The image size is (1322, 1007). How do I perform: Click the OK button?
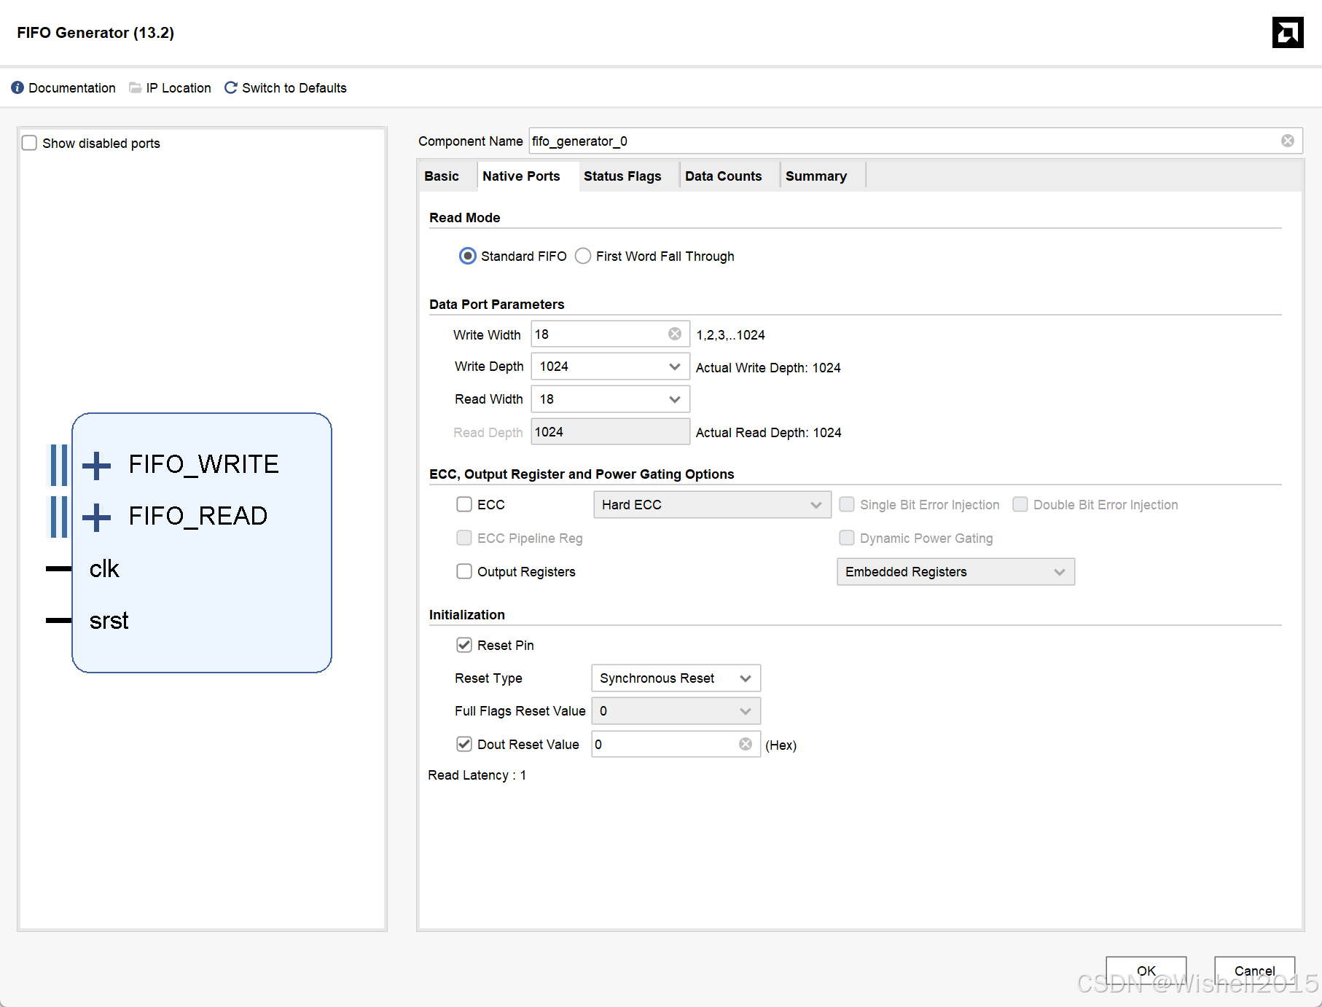pyautogui.click(x=1146, y=971)
